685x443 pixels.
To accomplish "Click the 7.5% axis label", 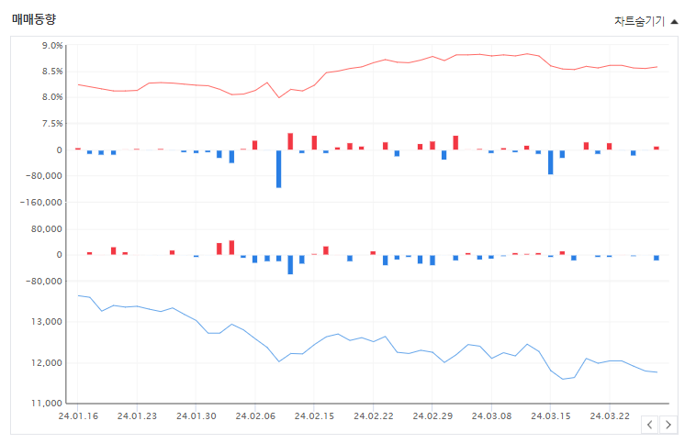I will click(52, 124).
